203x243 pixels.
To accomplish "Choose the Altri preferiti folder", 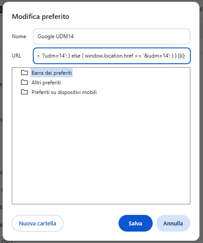I will (46, 83).
